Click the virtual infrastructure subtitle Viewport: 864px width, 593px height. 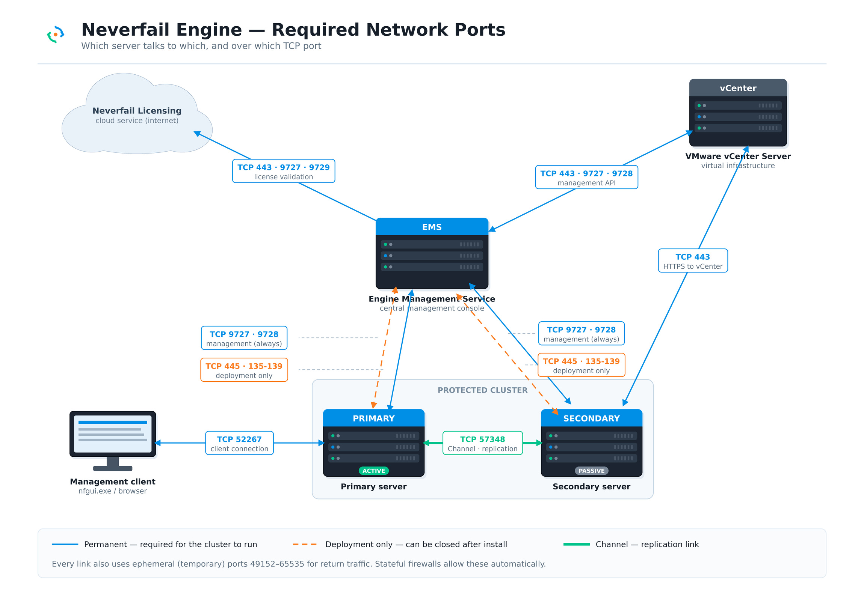(738, 166)
